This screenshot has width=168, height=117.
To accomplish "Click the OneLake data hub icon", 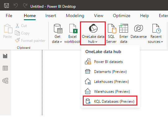I will [93, 28].
